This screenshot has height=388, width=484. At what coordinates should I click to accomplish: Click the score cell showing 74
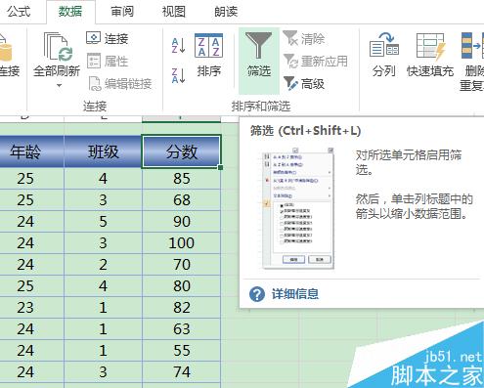(182, 372)
